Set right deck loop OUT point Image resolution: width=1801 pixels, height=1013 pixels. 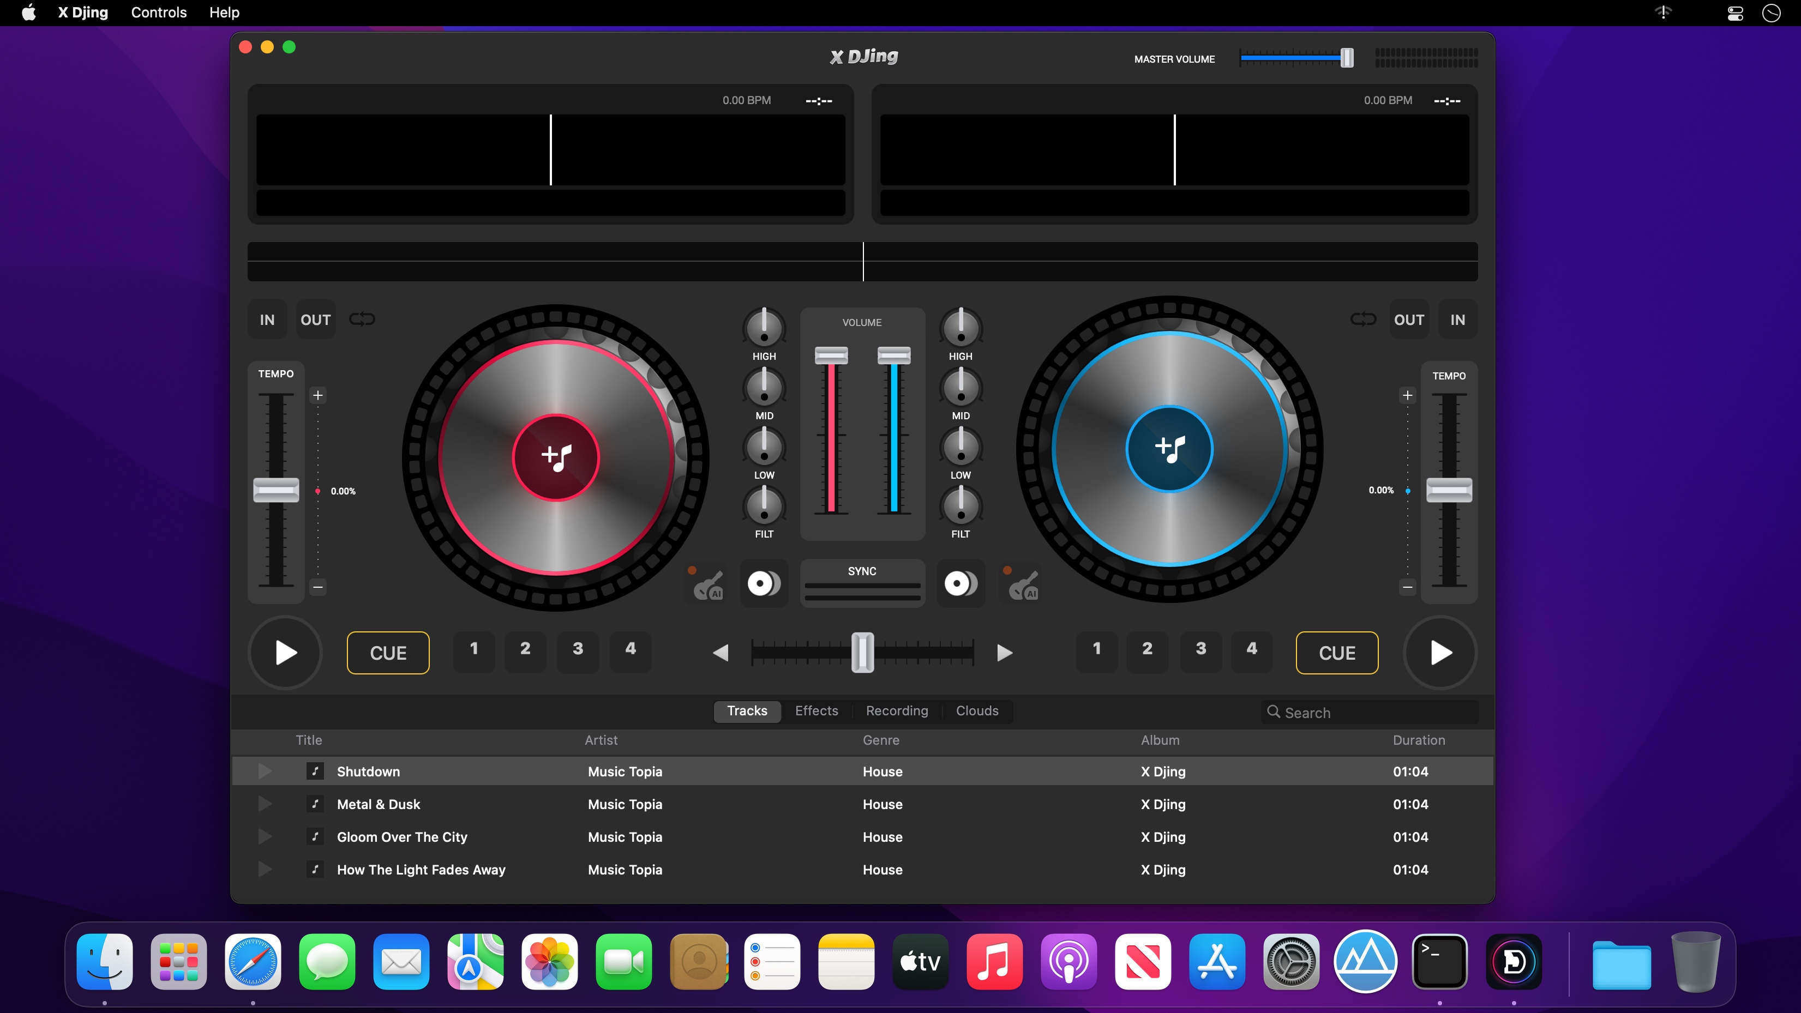tap(1409, 319)
